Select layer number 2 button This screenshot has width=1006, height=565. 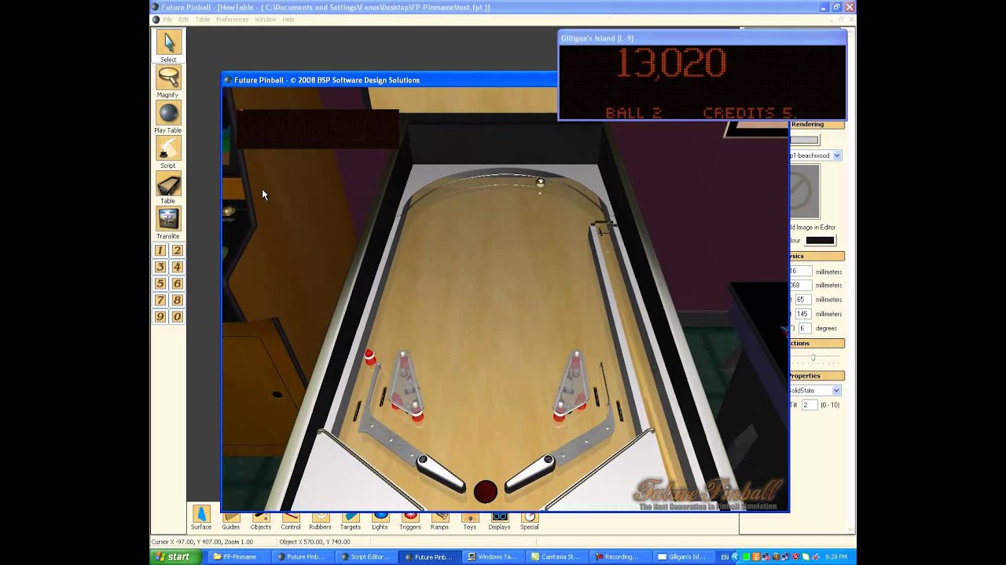point(178,250)
